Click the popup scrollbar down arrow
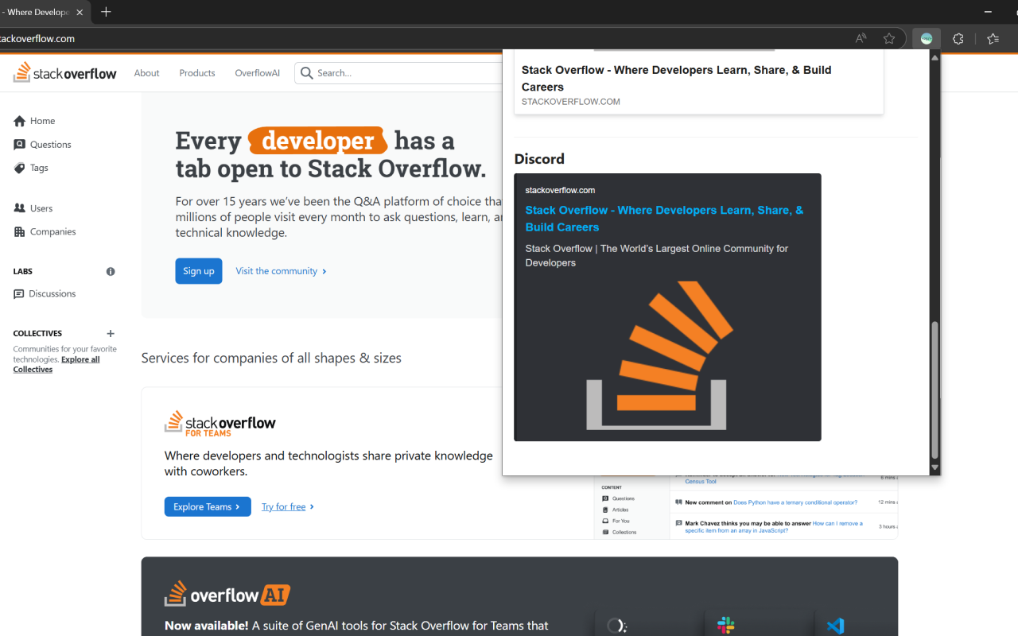The image size is (1018, 636). [x=934, y=467]
